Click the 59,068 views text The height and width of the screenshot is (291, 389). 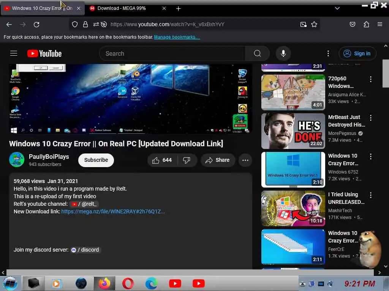pyautogui.click(x=29, y=181)
